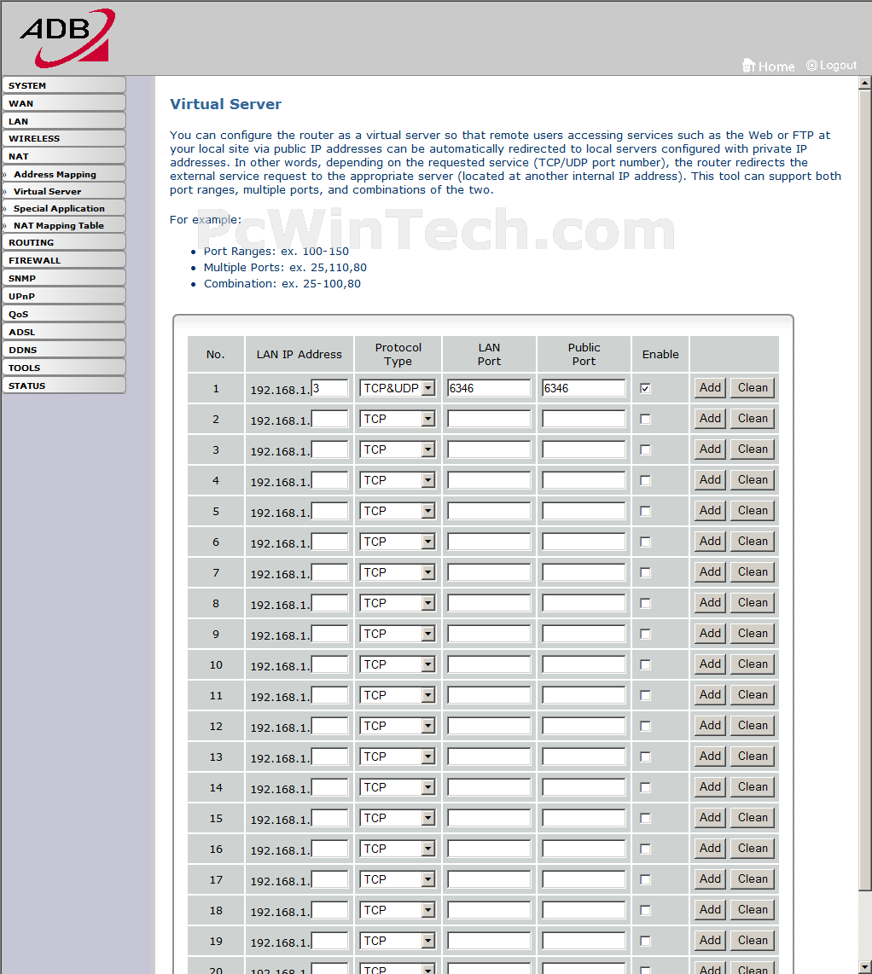Screen dimensions: 872x974
Task: Click the scrollbar up arrow
Action: [x=864, y=83]
